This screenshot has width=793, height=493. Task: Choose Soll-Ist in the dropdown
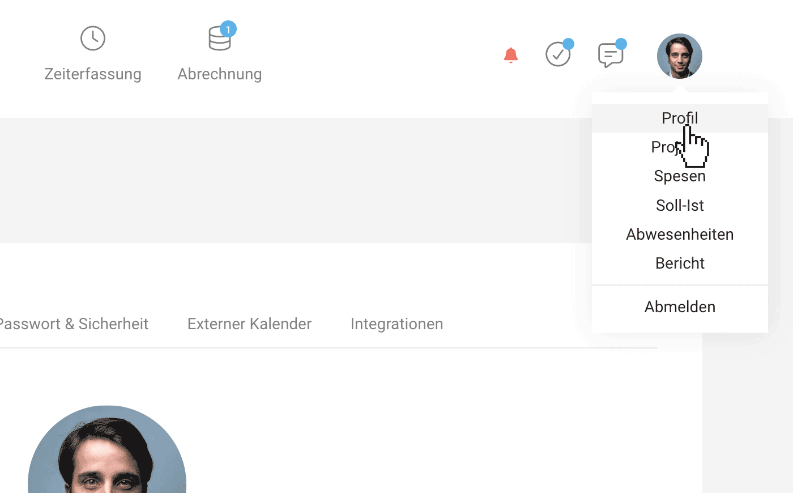[x=679, y=205]
